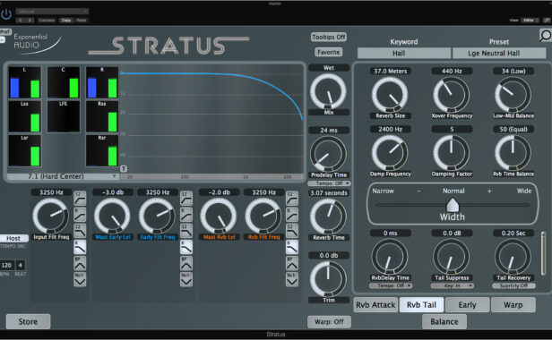Select notch type for Rvb filter
The width and height of the screenshot is (552, 340).
click(292, 279)
